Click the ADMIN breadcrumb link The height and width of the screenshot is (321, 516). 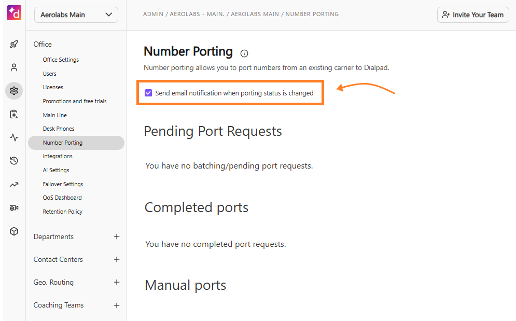pyautogui.click(x=153, y=14)
